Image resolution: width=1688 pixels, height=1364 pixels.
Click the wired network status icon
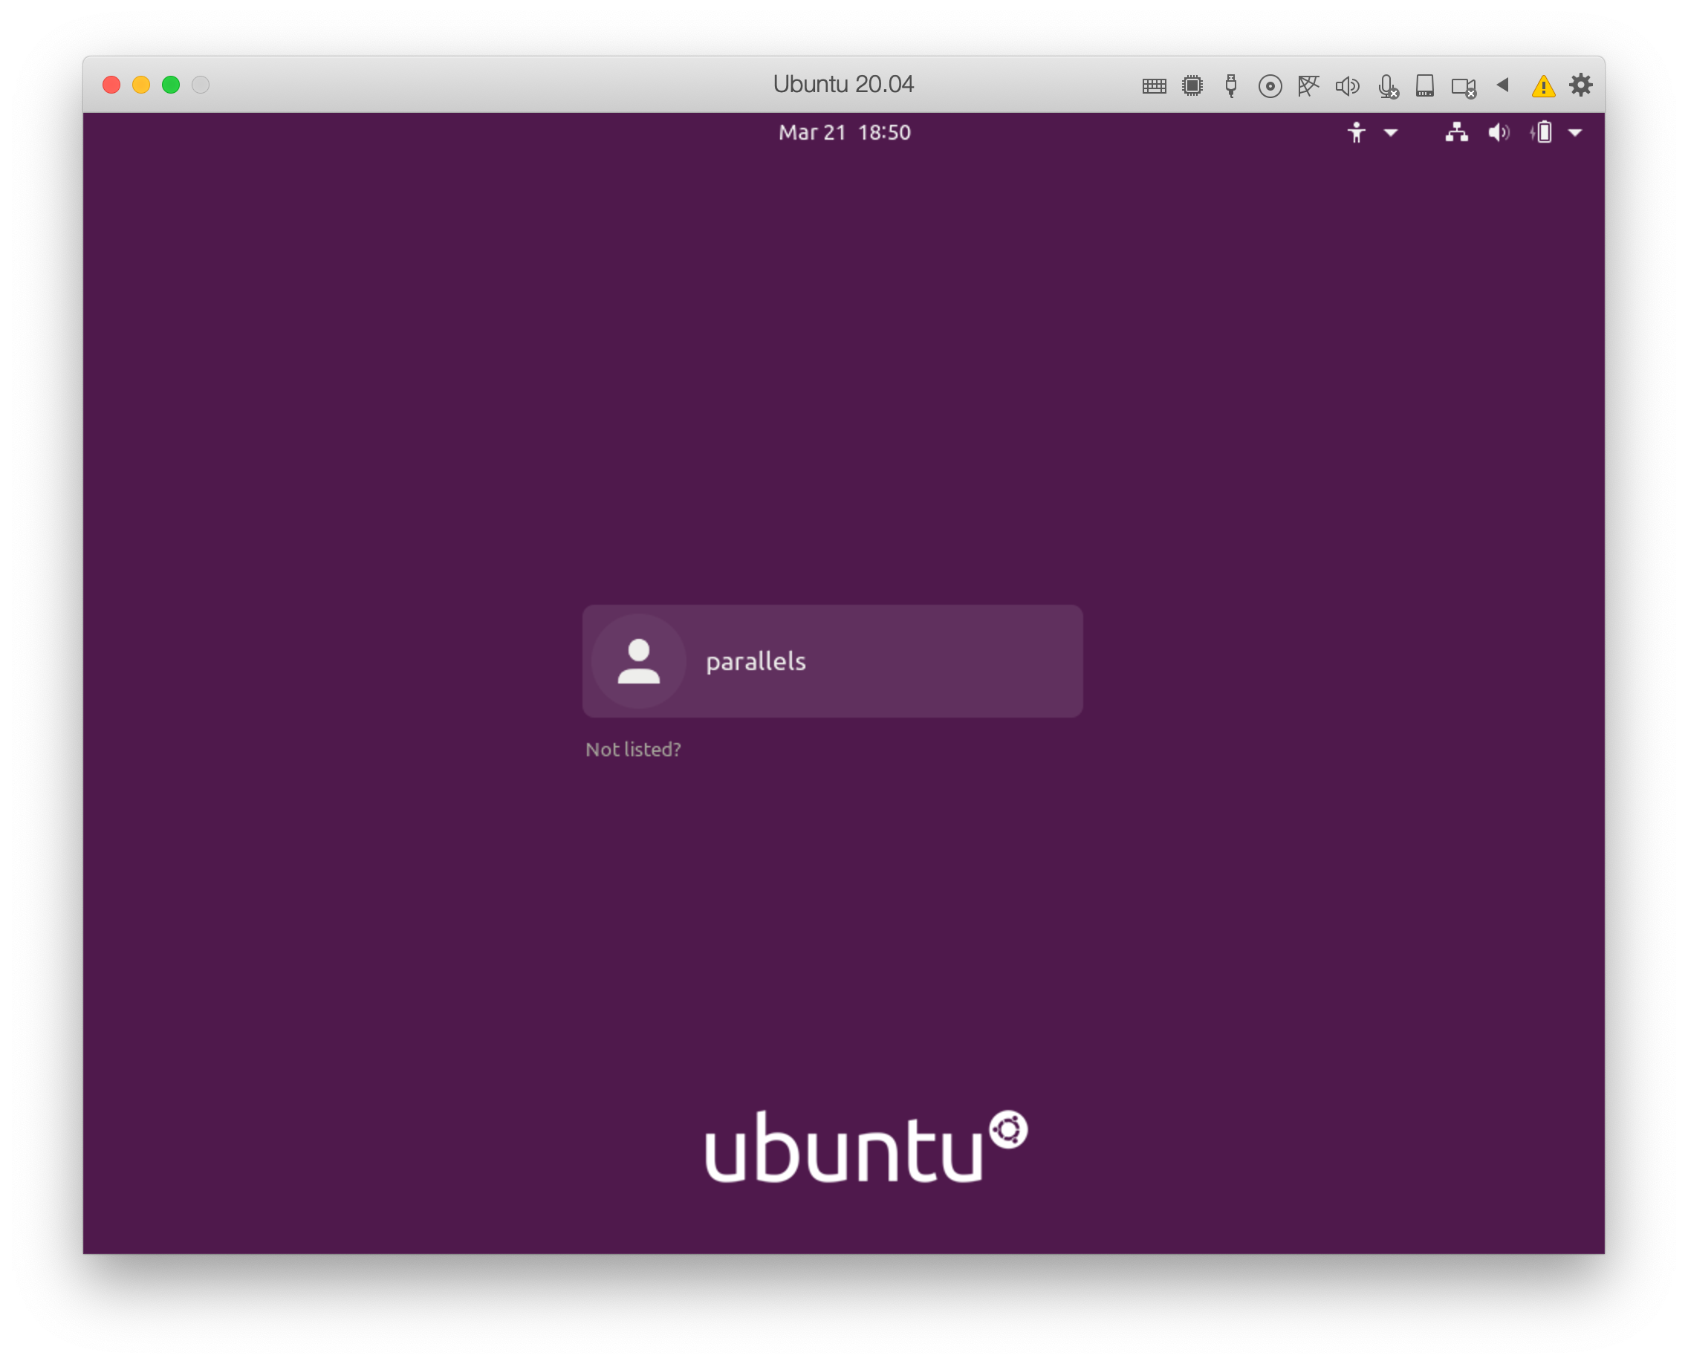coord(1456,133)
